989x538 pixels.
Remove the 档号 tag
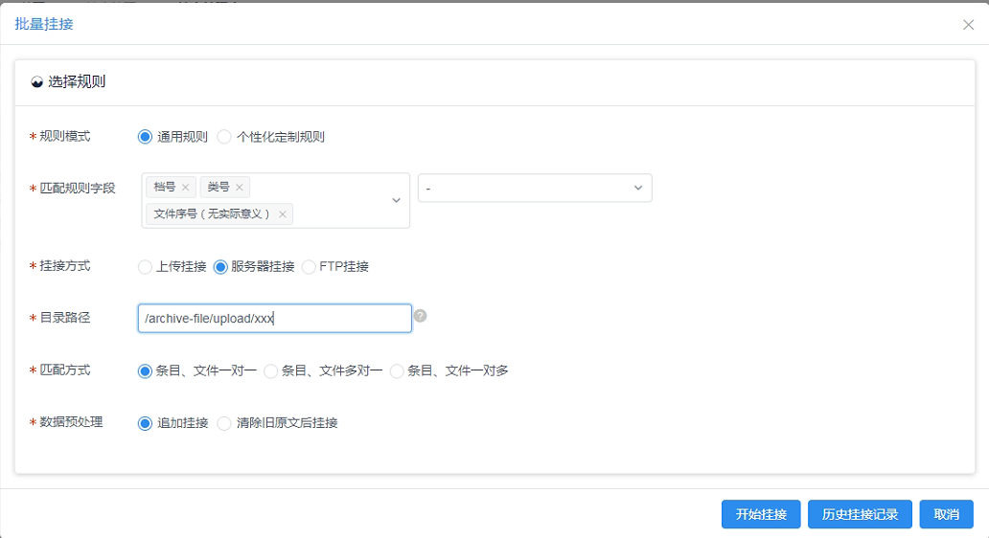pos(186,188)
